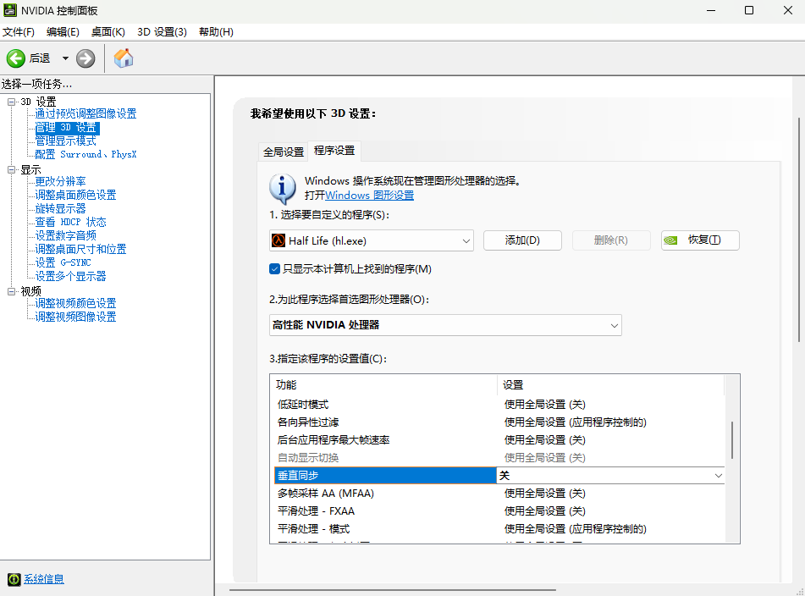Open the 高性能 NVIDIA 处理器 dropdown
Viewport: 805px width, 596px height.
pos(445,325)
